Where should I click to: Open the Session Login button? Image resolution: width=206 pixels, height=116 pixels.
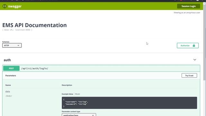189,6
